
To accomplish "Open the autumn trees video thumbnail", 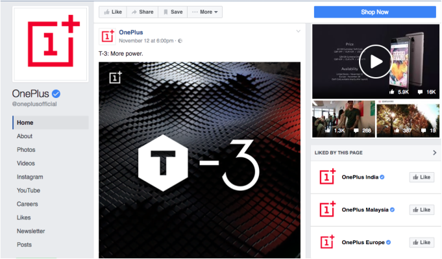I will coord(408,119).
